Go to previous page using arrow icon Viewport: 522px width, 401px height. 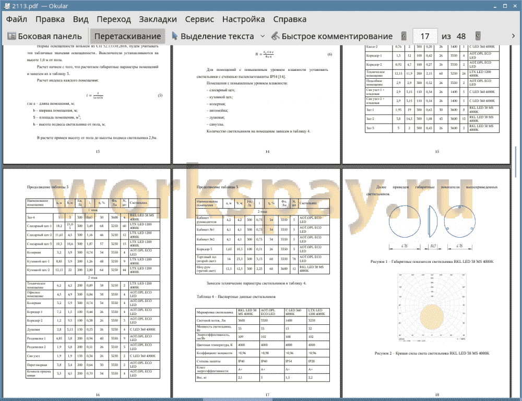(x=404, y=36)
